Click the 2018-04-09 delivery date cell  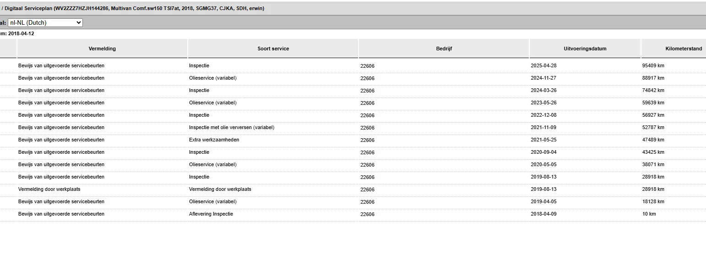click(x=543, y=214)
